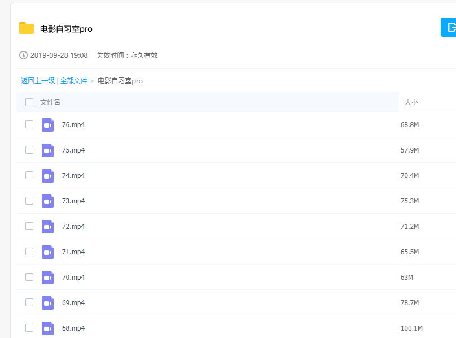
Task: Click the 电影自习室pro folder title
Action: coord(66,29)
